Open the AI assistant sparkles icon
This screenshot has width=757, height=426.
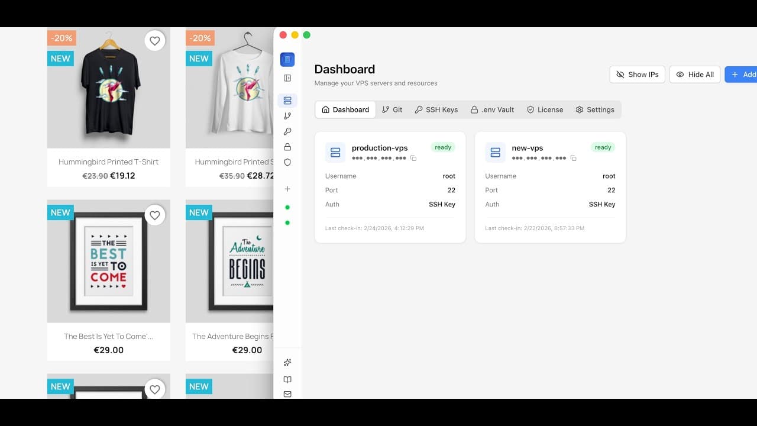(x=287, y=362)
